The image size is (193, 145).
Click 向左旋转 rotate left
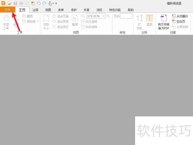(89, 22)
